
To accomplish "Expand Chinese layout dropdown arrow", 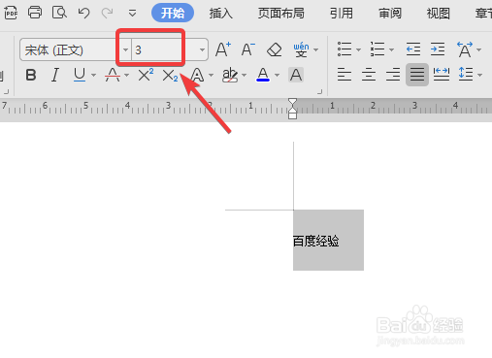I will click(479, 49).
